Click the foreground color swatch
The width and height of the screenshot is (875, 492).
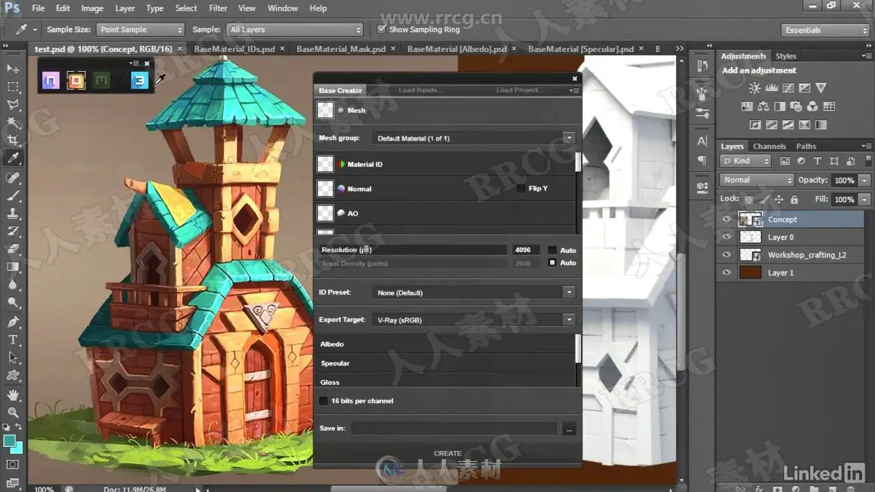[x=10, y=441]
